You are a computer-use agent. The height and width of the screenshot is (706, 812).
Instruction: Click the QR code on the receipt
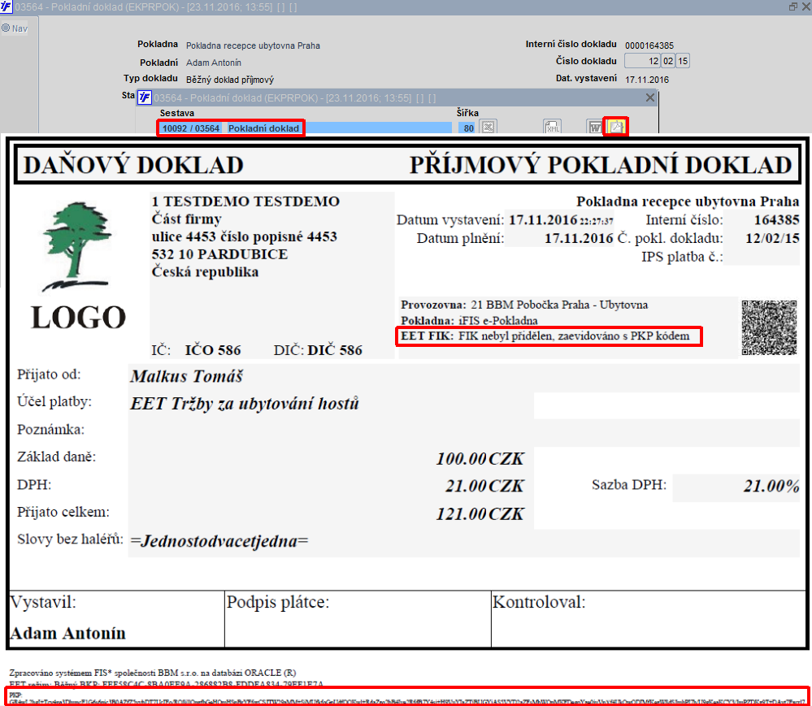pos(769,327)
